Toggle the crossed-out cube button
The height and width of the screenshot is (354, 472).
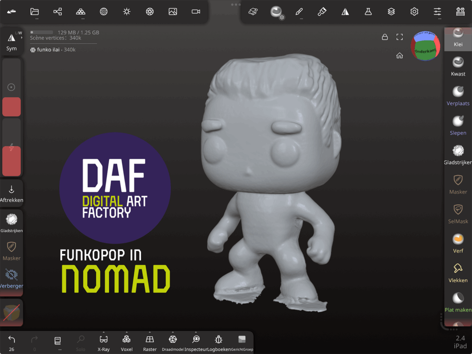click(12, 313)
